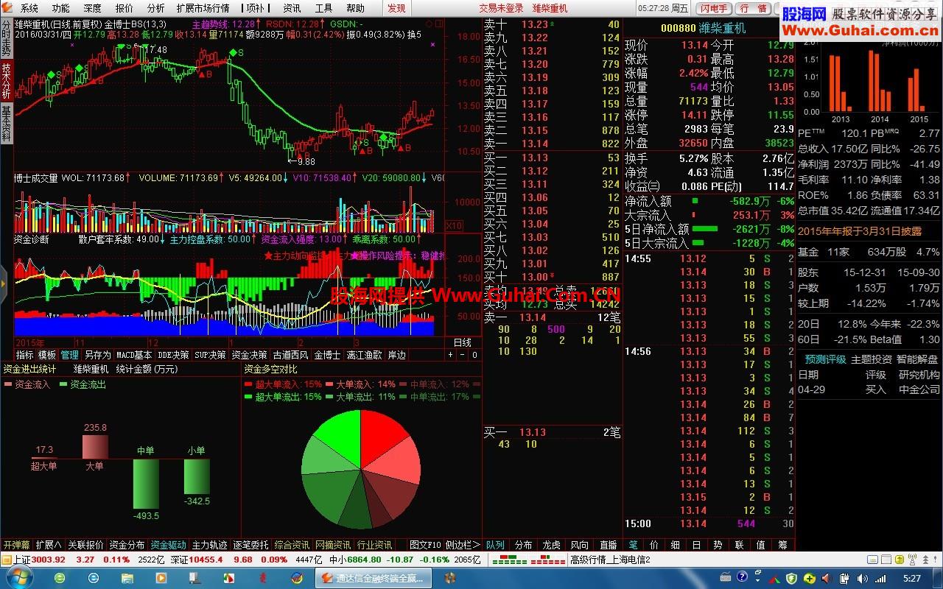Click the 上证 index in the status bar
Viewport: 943px width, 589px height.
(39, 560)
